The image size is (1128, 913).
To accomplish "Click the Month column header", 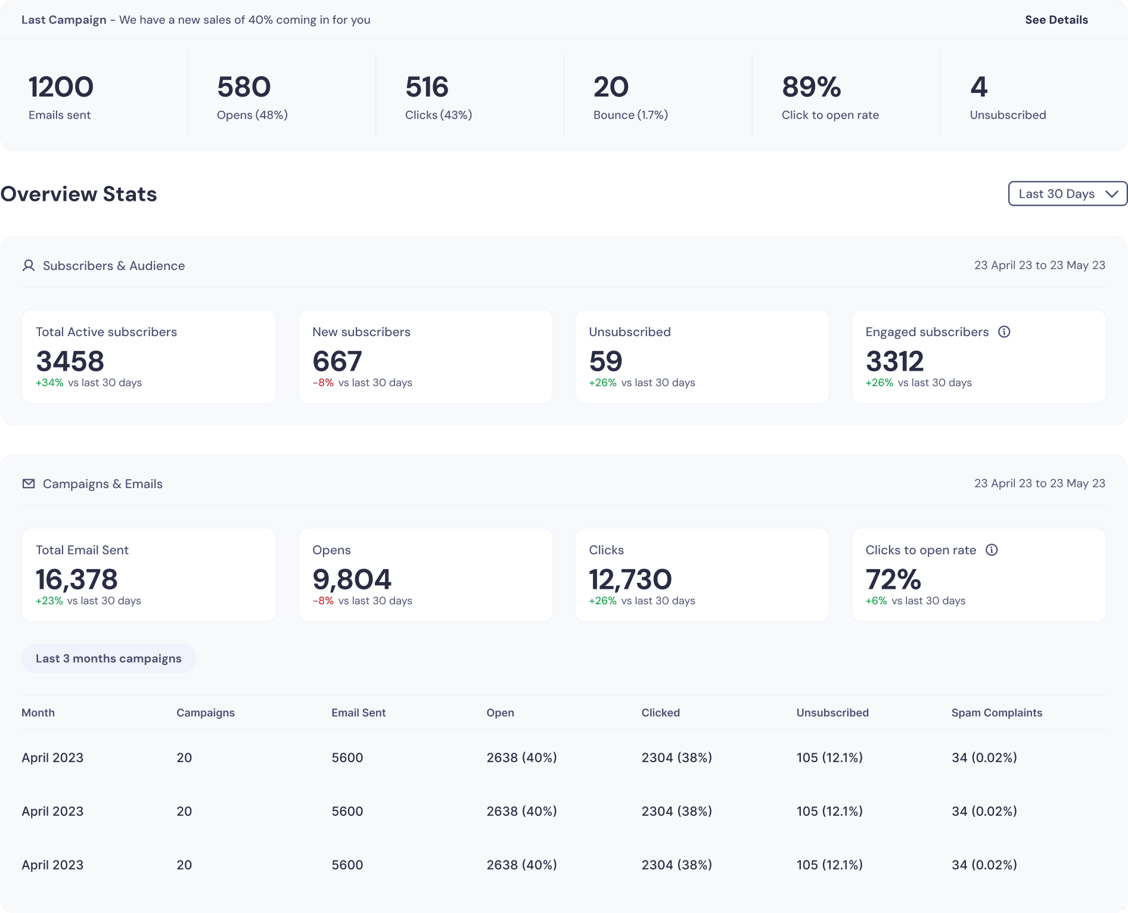I will click(38, 713).
